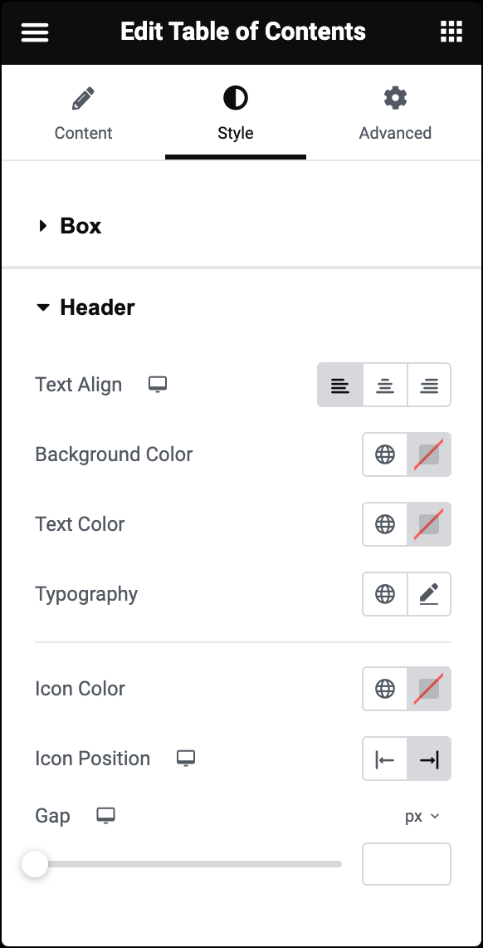The height and width of the screenshot is (948, 483).
Task: Click the Gap slider handle
Action: (x=34, y=864)
